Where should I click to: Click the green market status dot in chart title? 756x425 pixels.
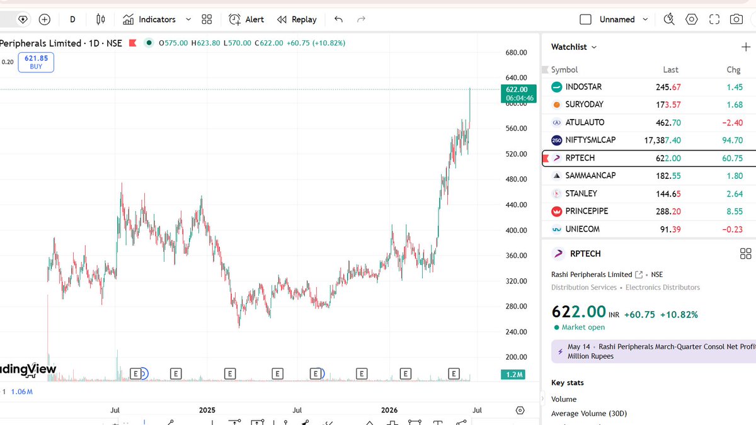[x=149, y=43]
